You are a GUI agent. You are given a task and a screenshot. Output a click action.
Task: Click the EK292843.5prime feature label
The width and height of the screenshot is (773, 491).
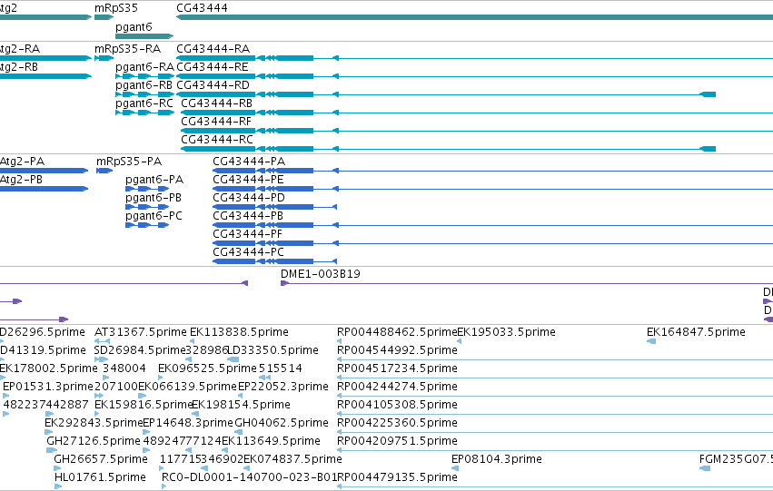[x=94, y=424]
